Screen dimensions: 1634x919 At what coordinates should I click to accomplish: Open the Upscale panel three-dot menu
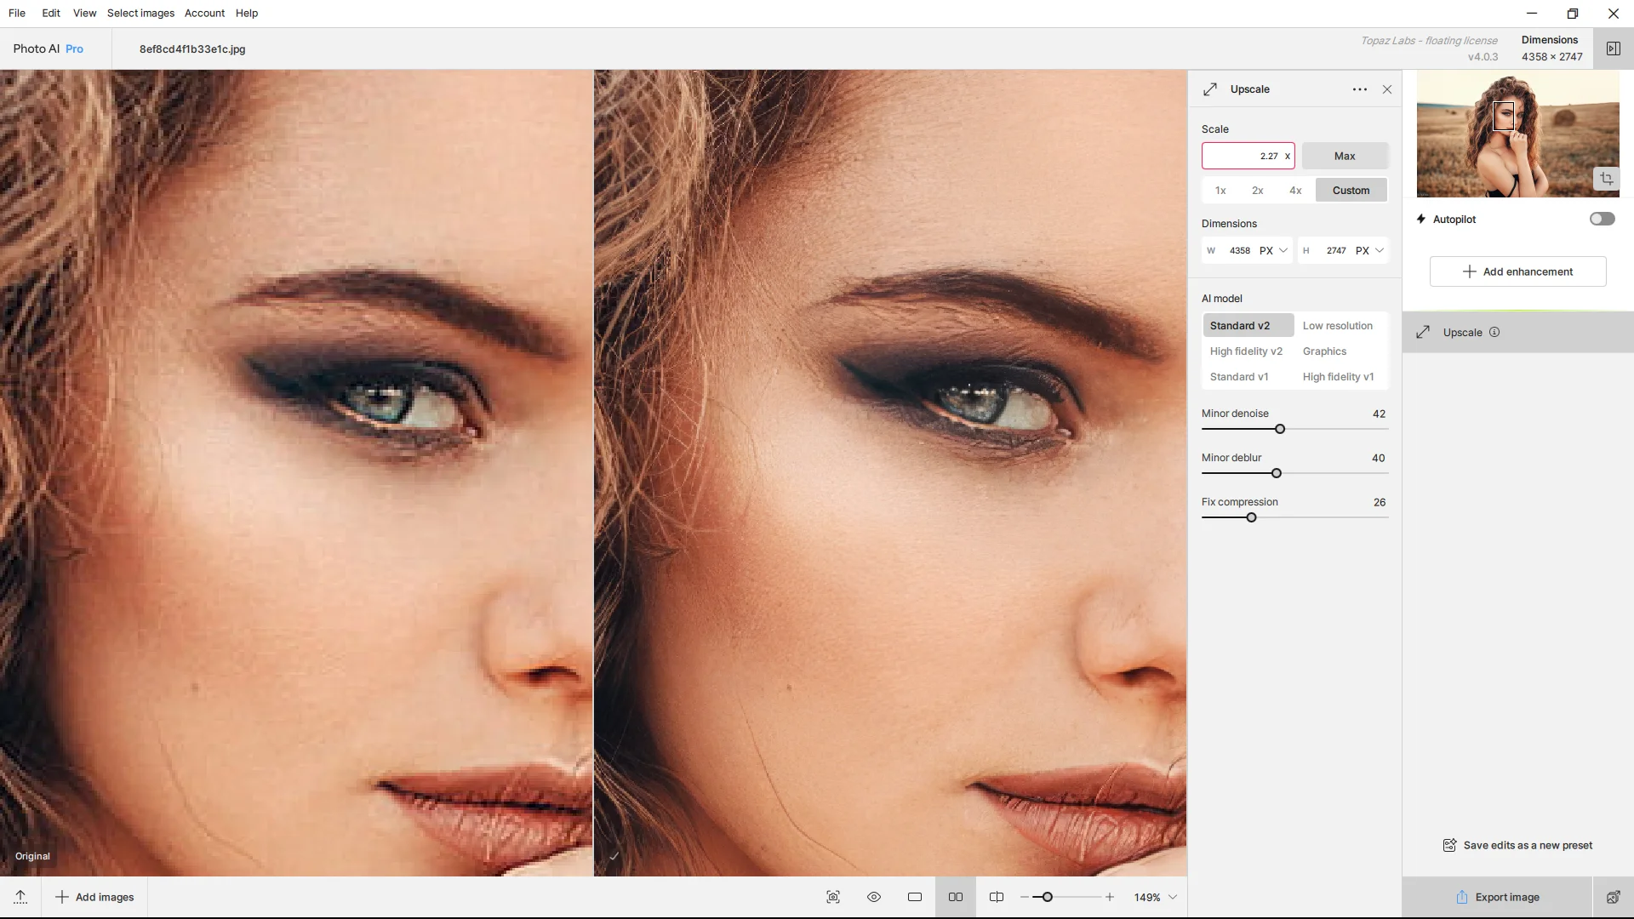pyautogui.click(x=1360, y=89)
